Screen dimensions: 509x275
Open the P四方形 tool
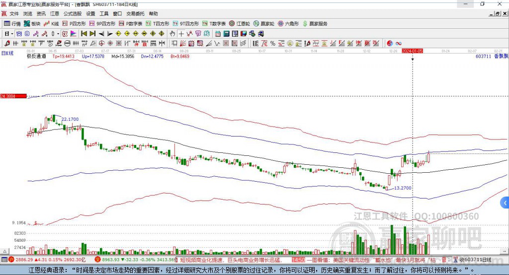[x=74, y=24]
